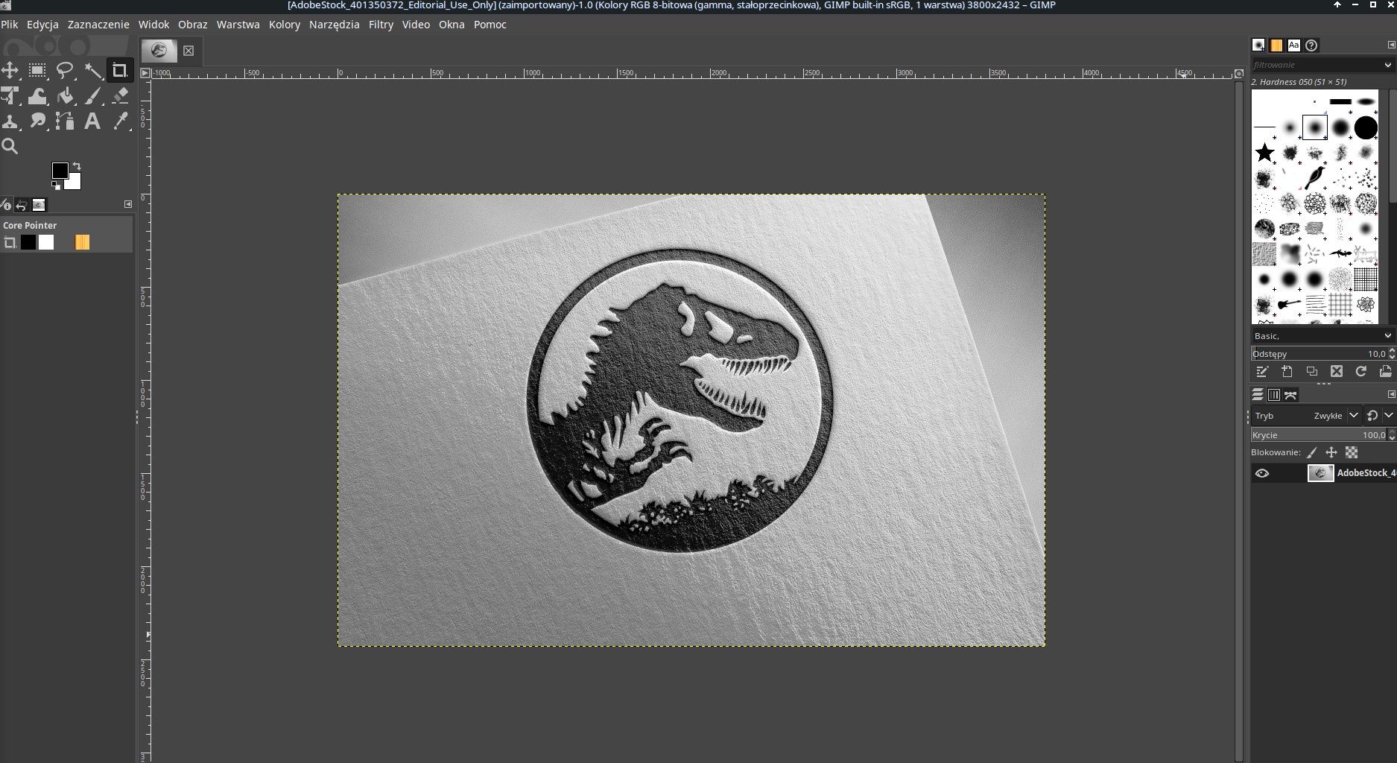
Task: Select the Smudge tool
Action: tap(37, 121)
